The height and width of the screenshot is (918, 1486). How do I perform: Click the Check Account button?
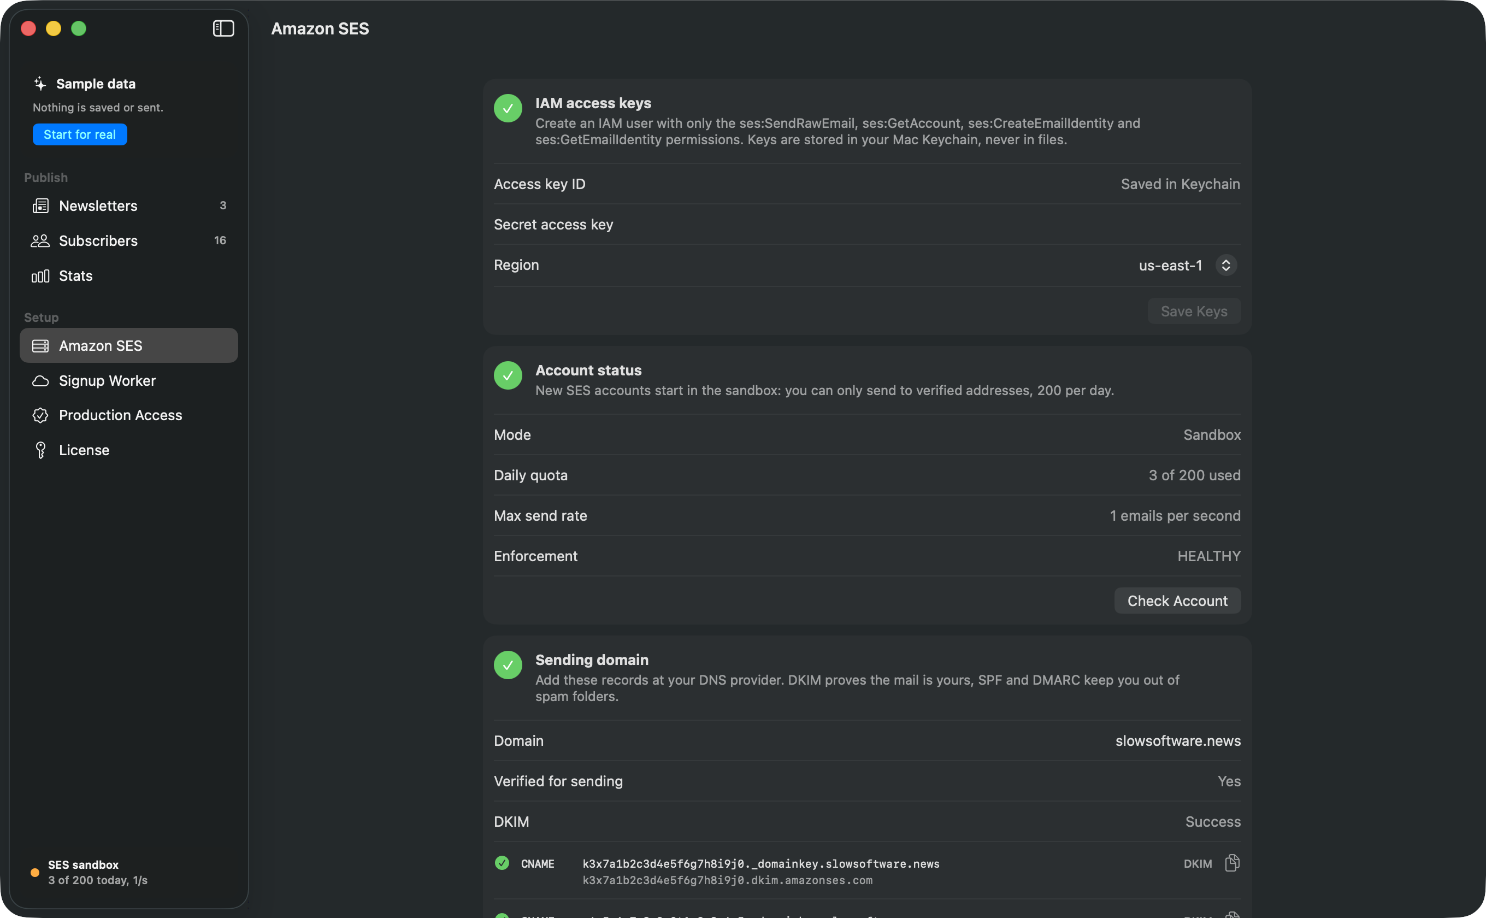tap(1177, 601)
